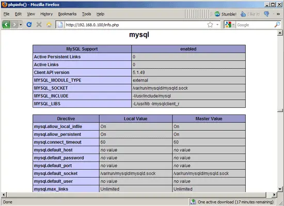Image resolution: width=284 pixels, height=206 pixels.
Task: Expand the back/forward history dropdown arrow
Action: coord(21,25)
